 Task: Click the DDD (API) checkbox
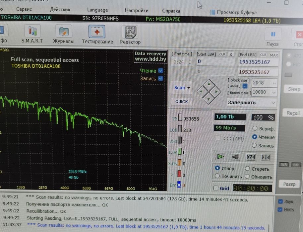point(218,138)
